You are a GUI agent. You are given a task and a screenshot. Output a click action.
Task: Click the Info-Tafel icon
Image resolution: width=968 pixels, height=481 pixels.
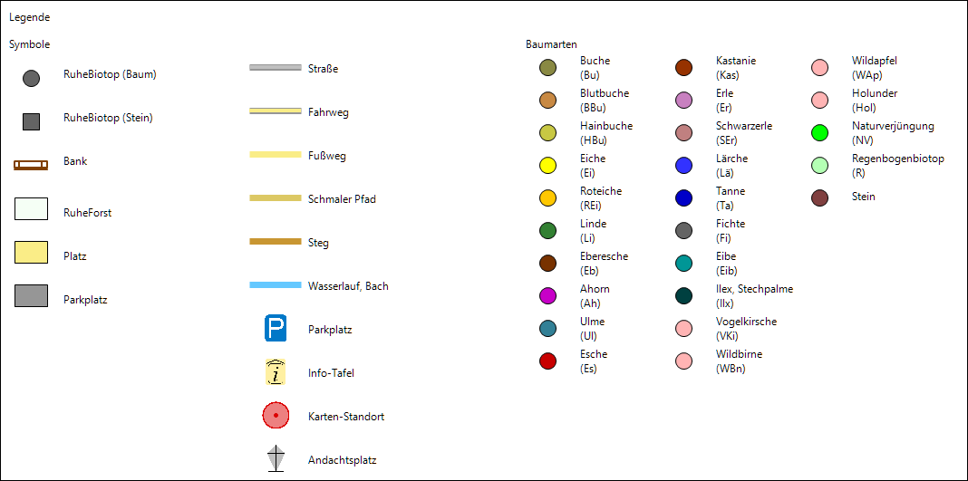(x=276, y=372)
